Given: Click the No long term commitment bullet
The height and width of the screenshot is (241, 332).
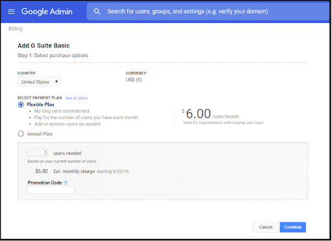Looking at the screenshot, I should pos(62,111).
